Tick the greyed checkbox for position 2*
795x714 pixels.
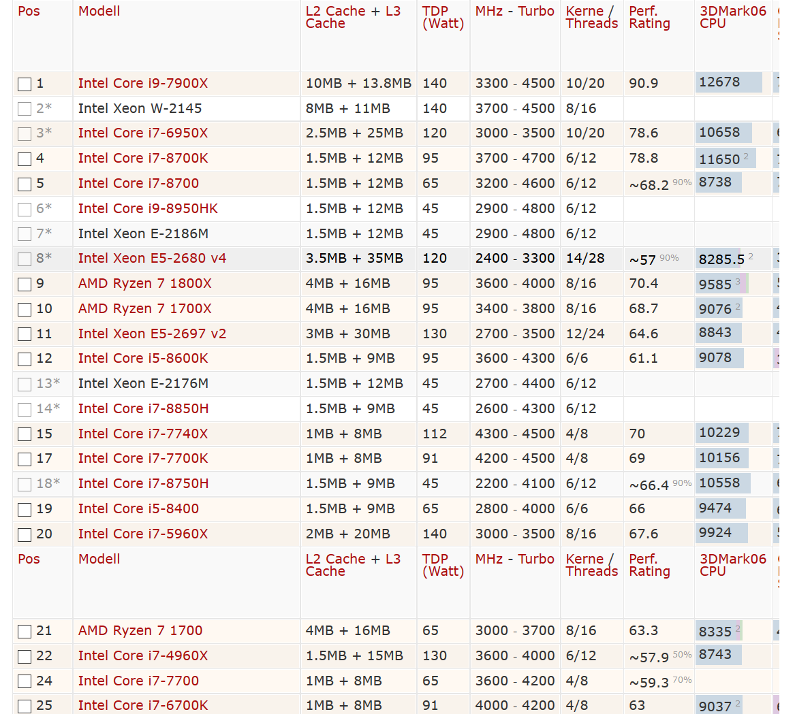click(x=25, y=109)
